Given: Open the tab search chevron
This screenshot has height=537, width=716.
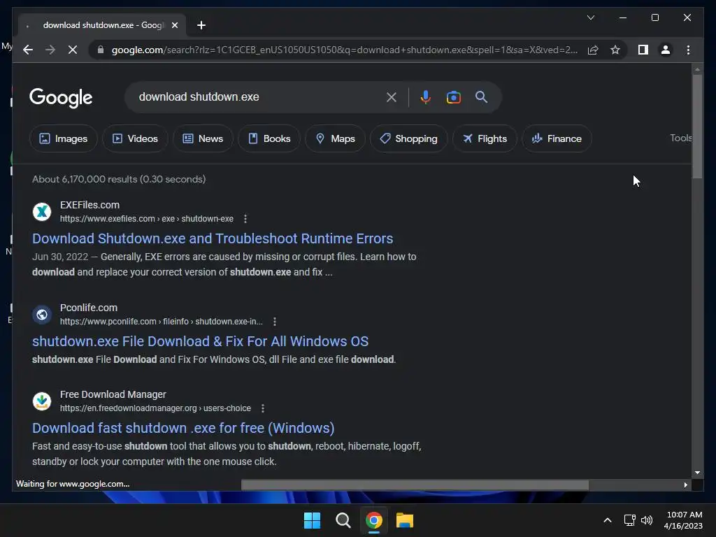Looking at the screenshot, I should pyautogui.click(x=590, y=17).
